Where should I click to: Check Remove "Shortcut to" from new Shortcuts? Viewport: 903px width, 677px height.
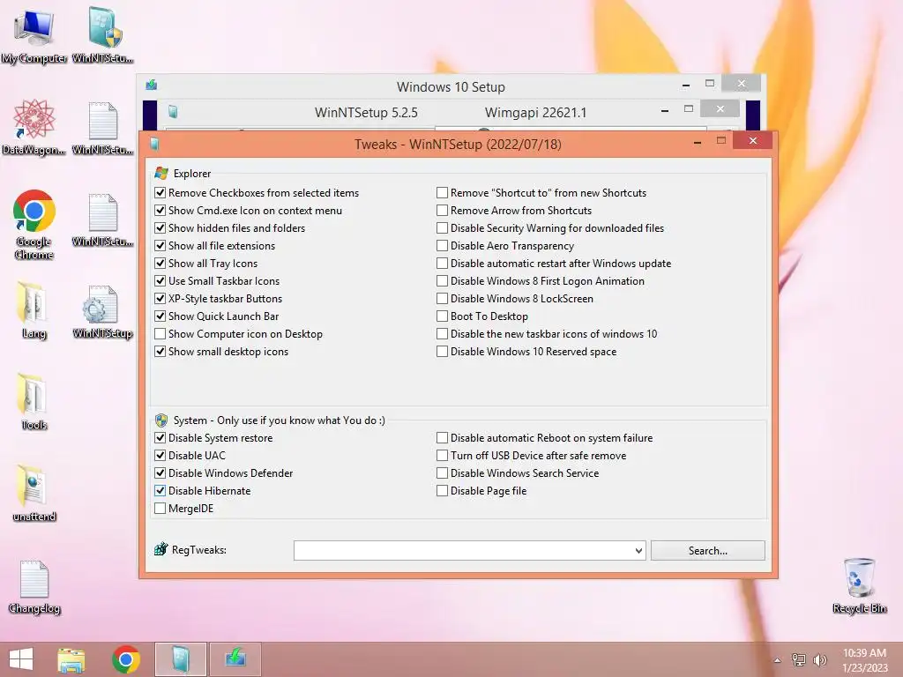[x=443, y=193]
